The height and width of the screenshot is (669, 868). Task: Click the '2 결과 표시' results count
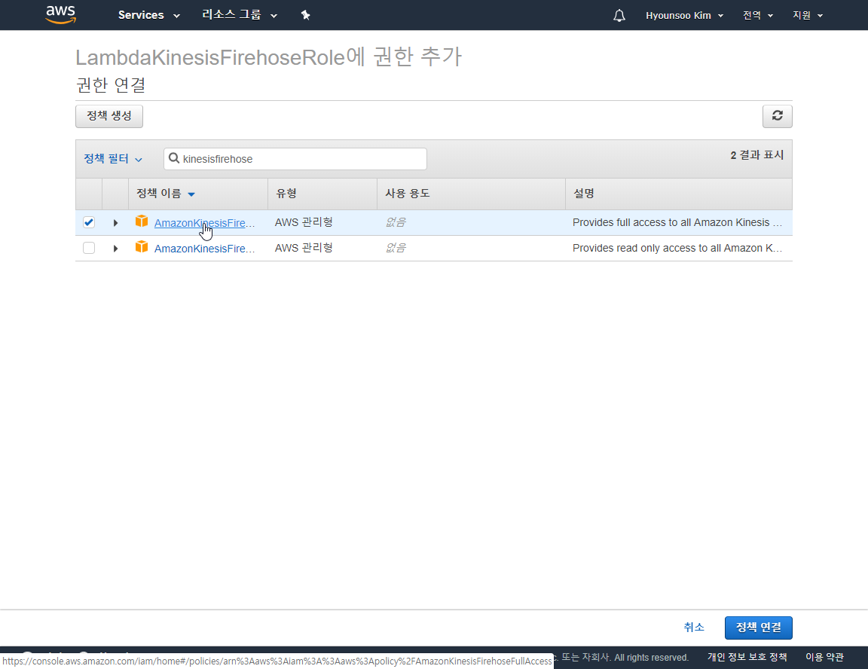[x=756, y=155]
